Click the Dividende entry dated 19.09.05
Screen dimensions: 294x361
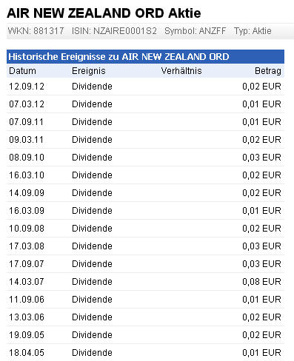(92, 335)
